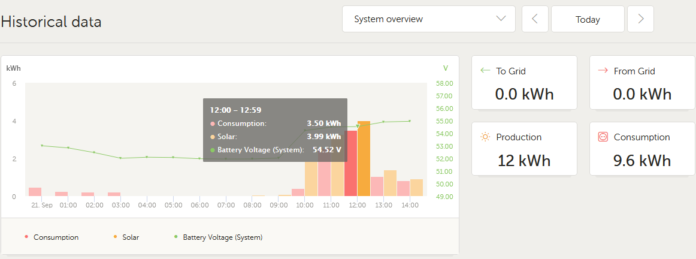The height and width of the screenshot is (259, 696).
Task: Click the previous day arrow button
Action: 535,19
